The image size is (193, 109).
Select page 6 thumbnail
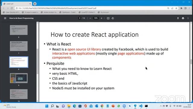(19, 30)
